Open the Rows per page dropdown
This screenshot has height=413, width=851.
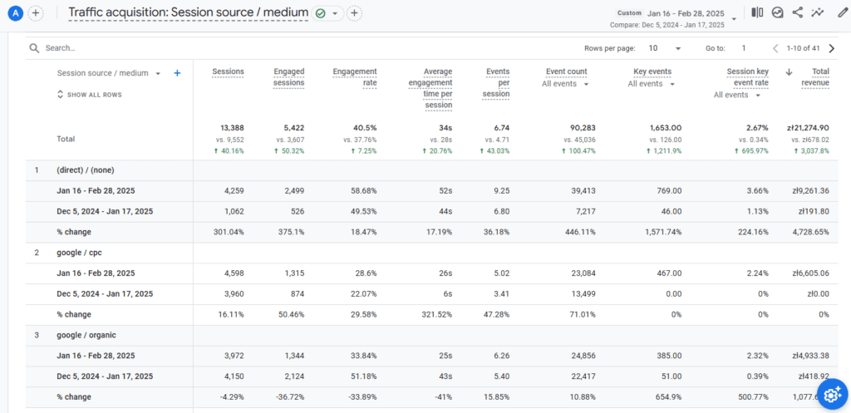665,48
